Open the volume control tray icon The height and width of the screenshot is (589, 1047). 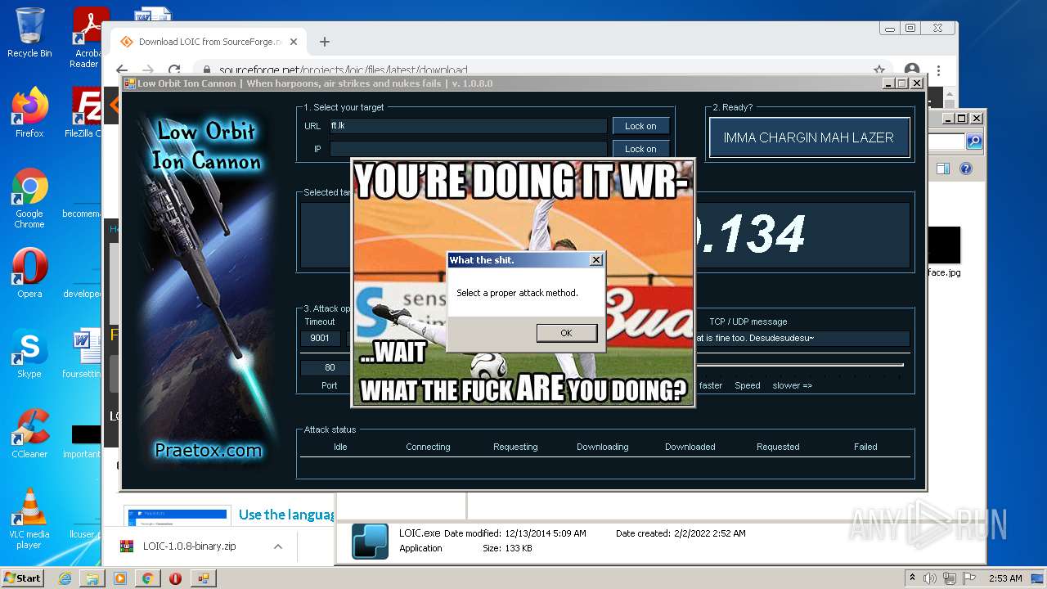[932, 578]
